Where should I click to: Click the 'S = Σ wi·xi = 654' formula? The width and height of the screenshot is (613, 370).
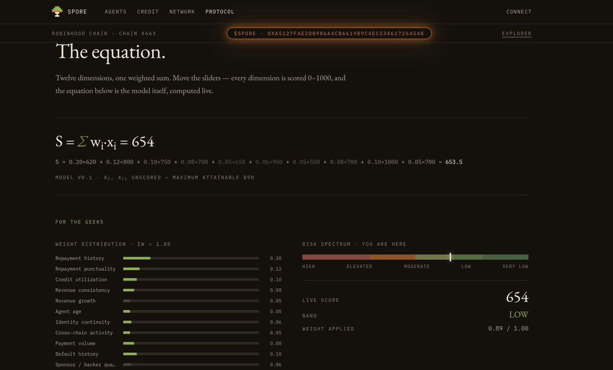tap(105, 142)
